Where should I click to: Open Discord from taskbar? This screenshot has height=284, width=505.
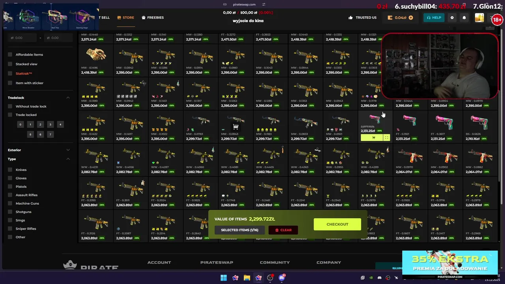click(x=282, y=278)
